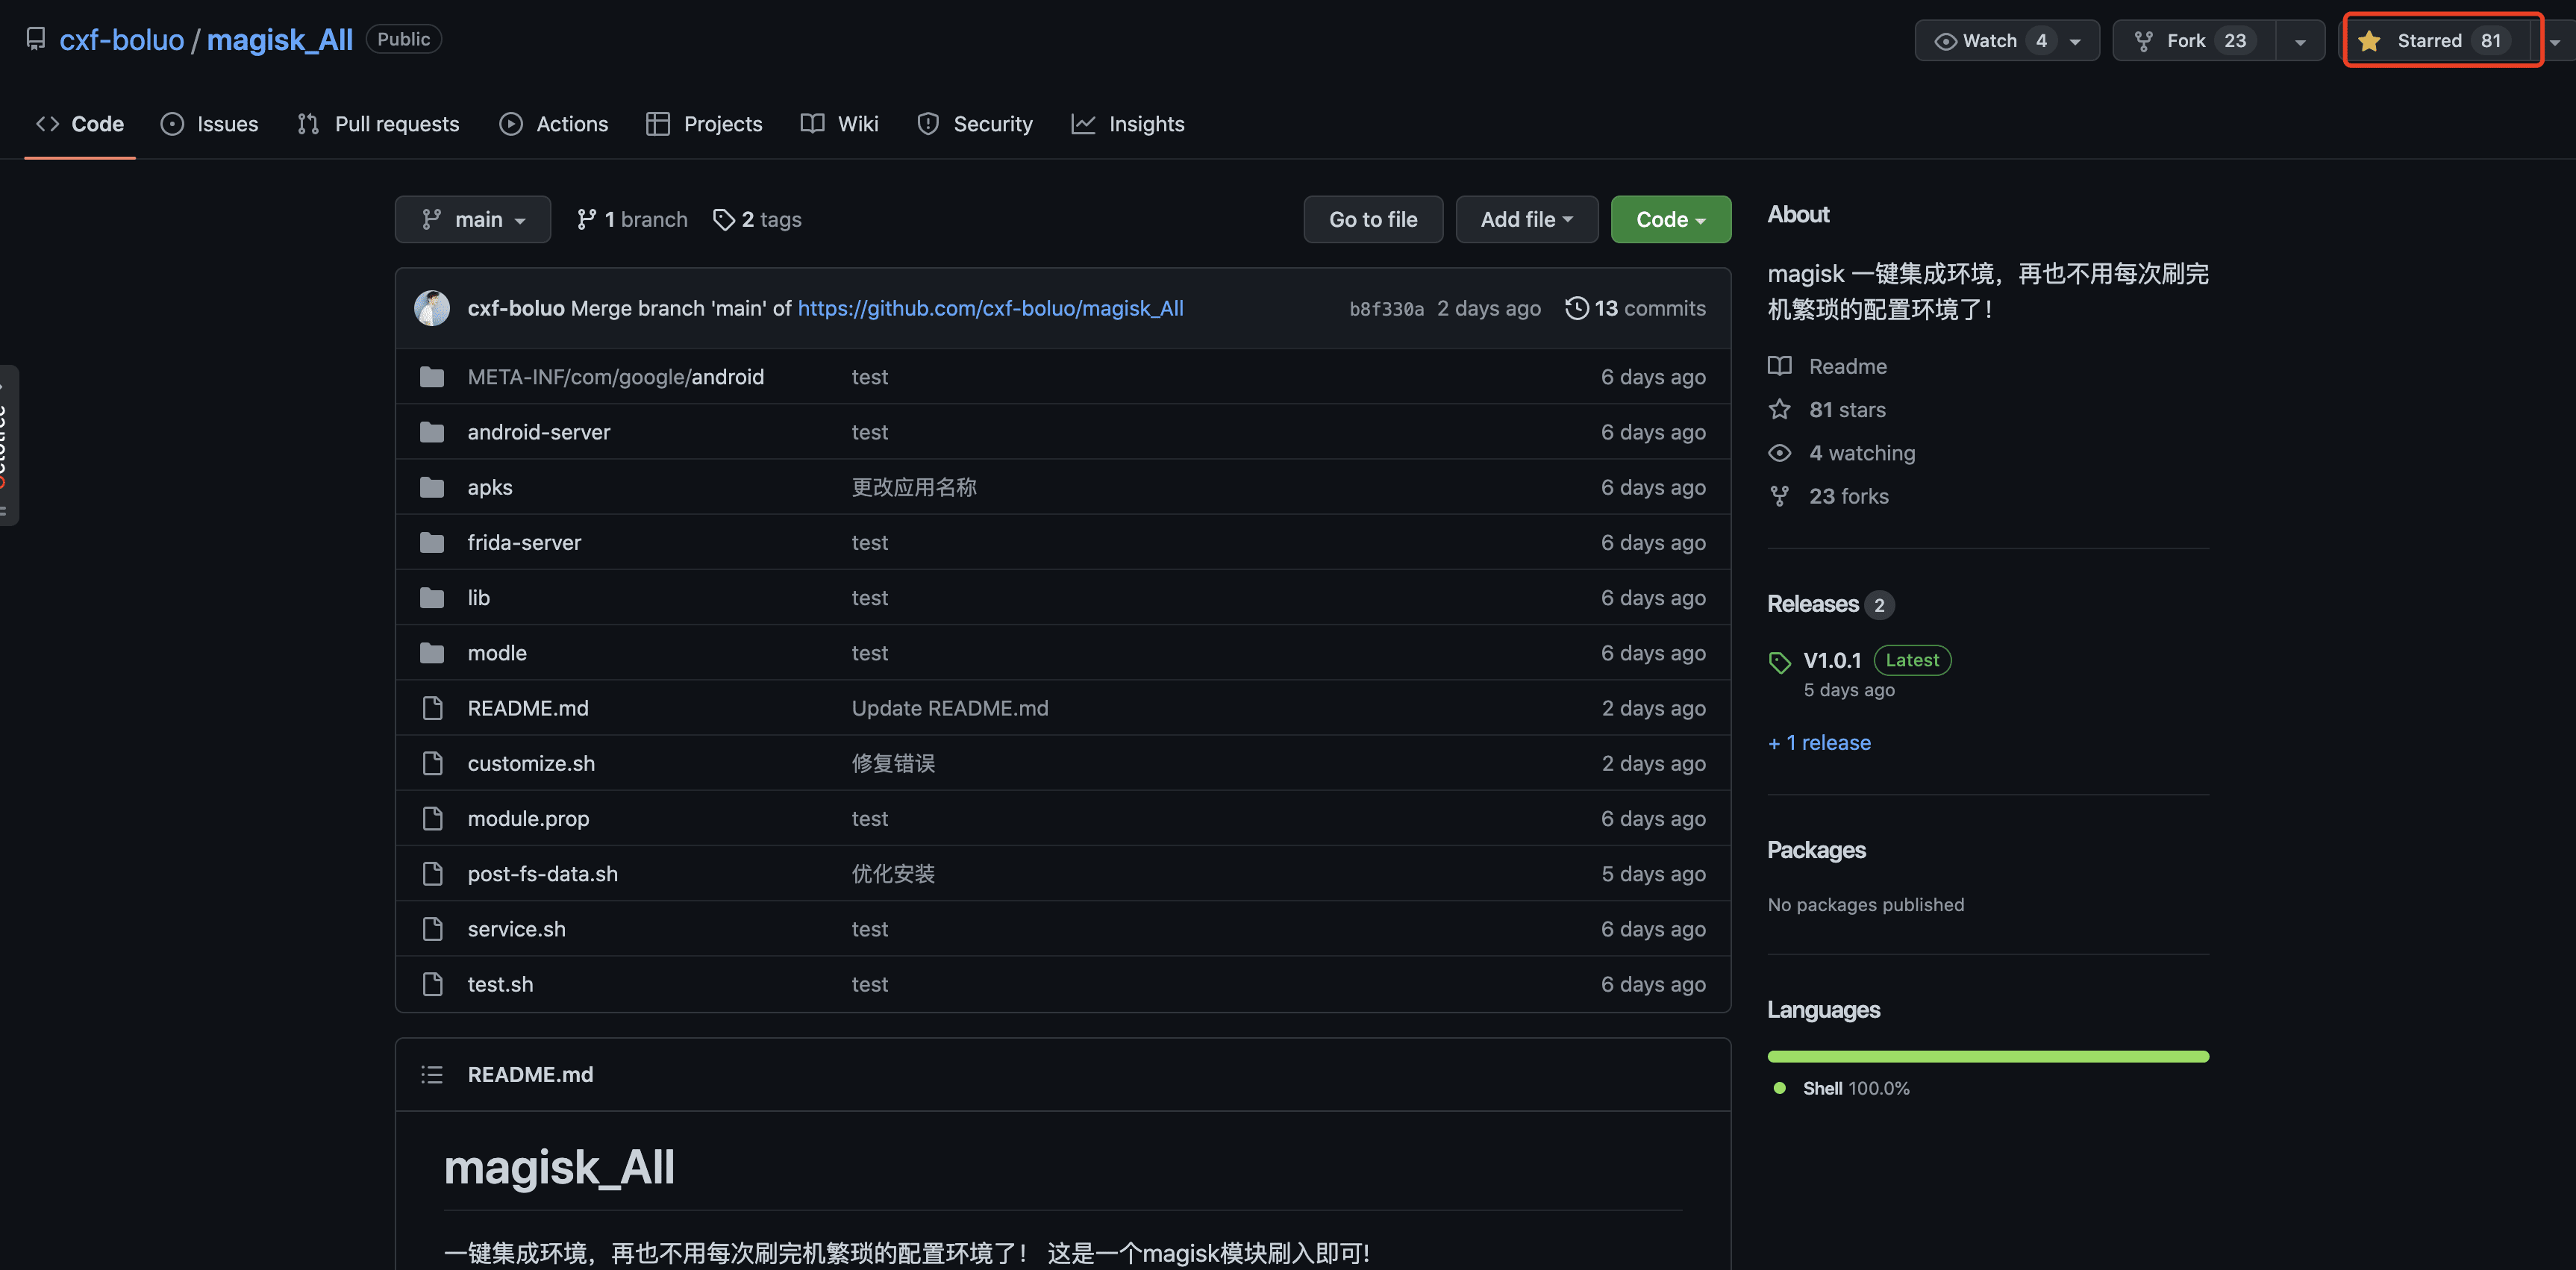Click the history clock icon by 13 commits

pos(1576,308)
